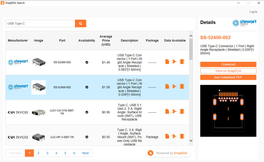Click the Manufacturer column header
Image resolution: width=264 pixels, height=162 pixels.
pyautogui.click(x=18, y=40)
